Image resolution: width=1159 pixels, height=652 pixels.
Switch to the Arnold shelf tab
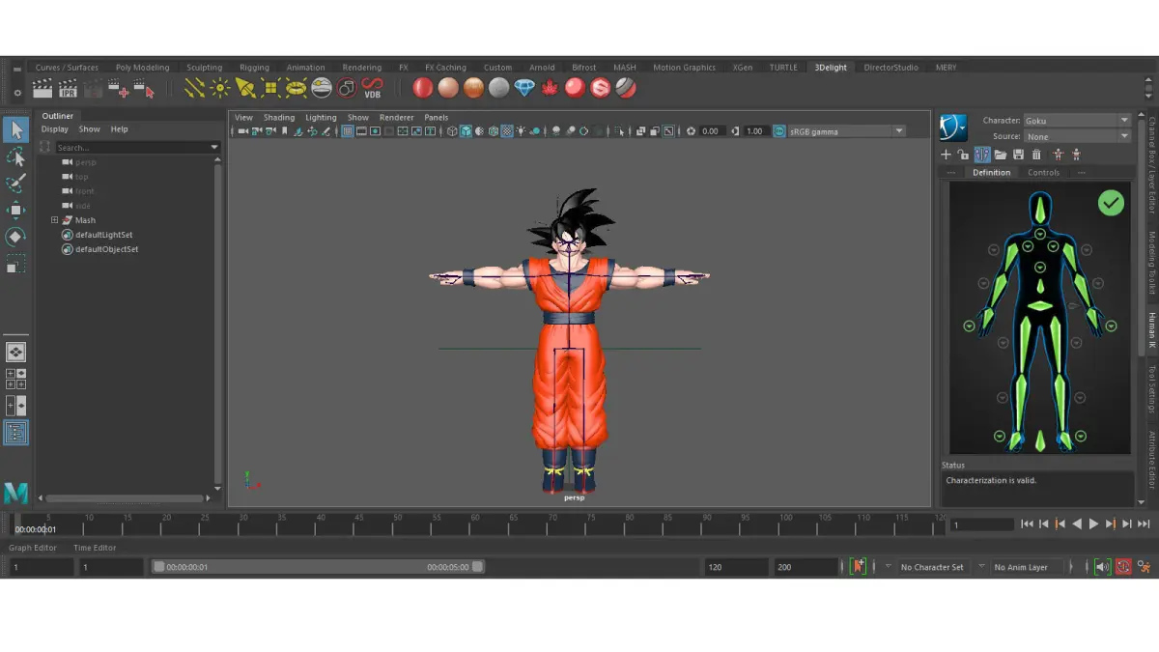click(x=542, y=68)
